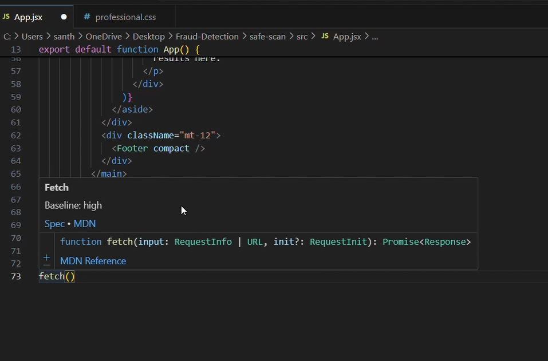Click the closing </aside> tag on line 60
The width and height of the screenshot is (548, 361).
[x=132, y=110]
